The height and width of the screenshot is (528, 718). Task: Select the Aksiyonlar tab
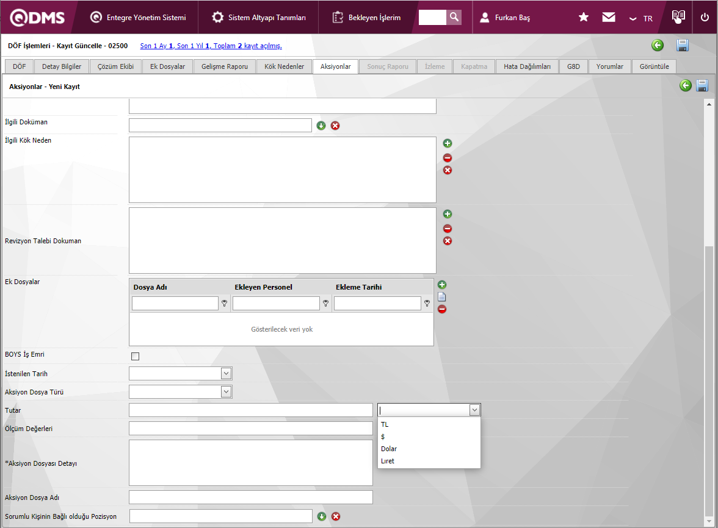pos(335,66)
